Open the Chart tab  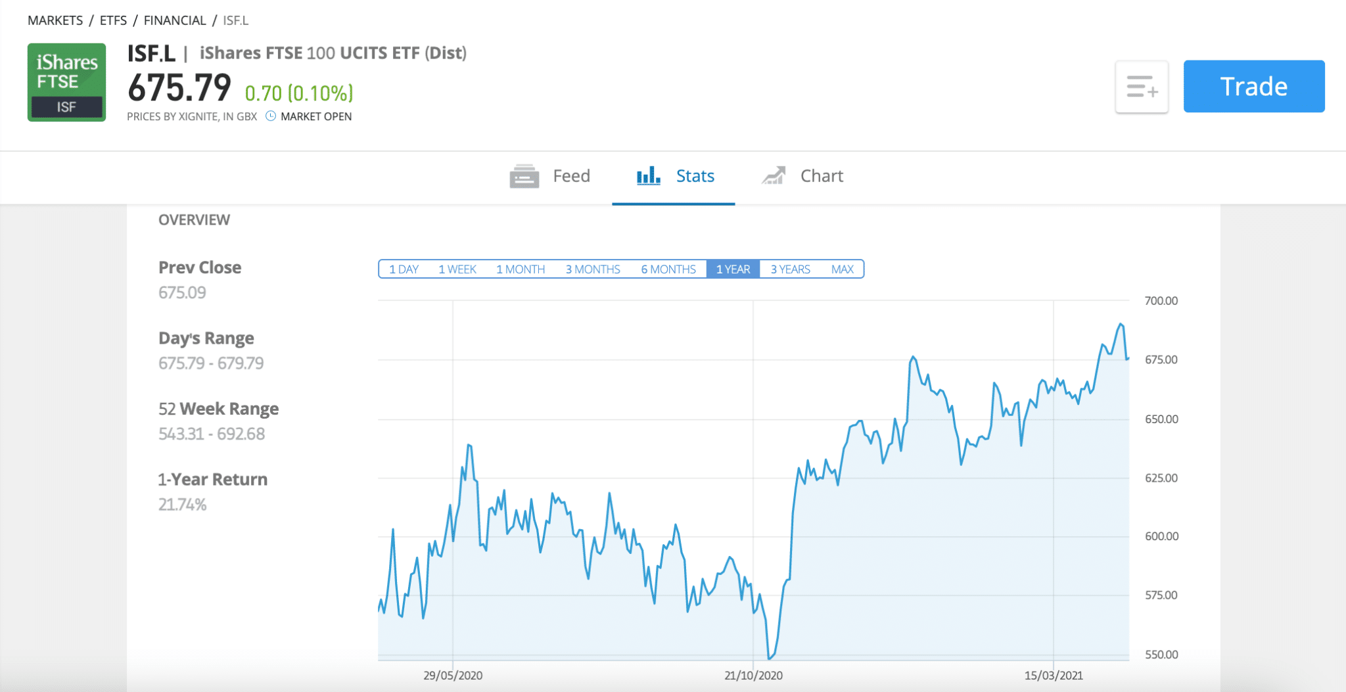[x=802, y=175]
